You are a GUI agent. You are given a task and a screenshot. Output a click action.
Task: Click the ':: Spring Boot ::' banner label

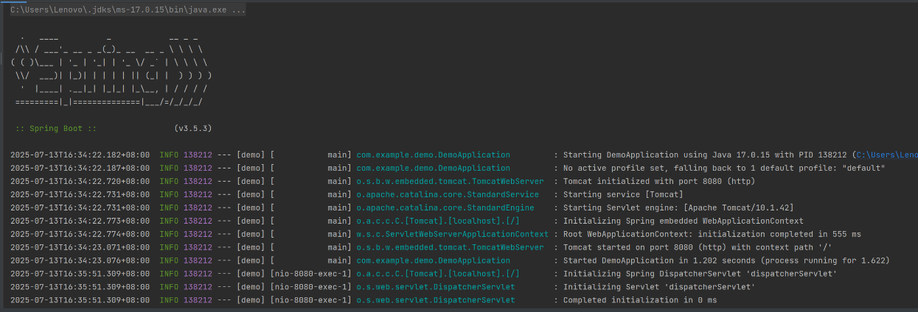pos(56,129)
